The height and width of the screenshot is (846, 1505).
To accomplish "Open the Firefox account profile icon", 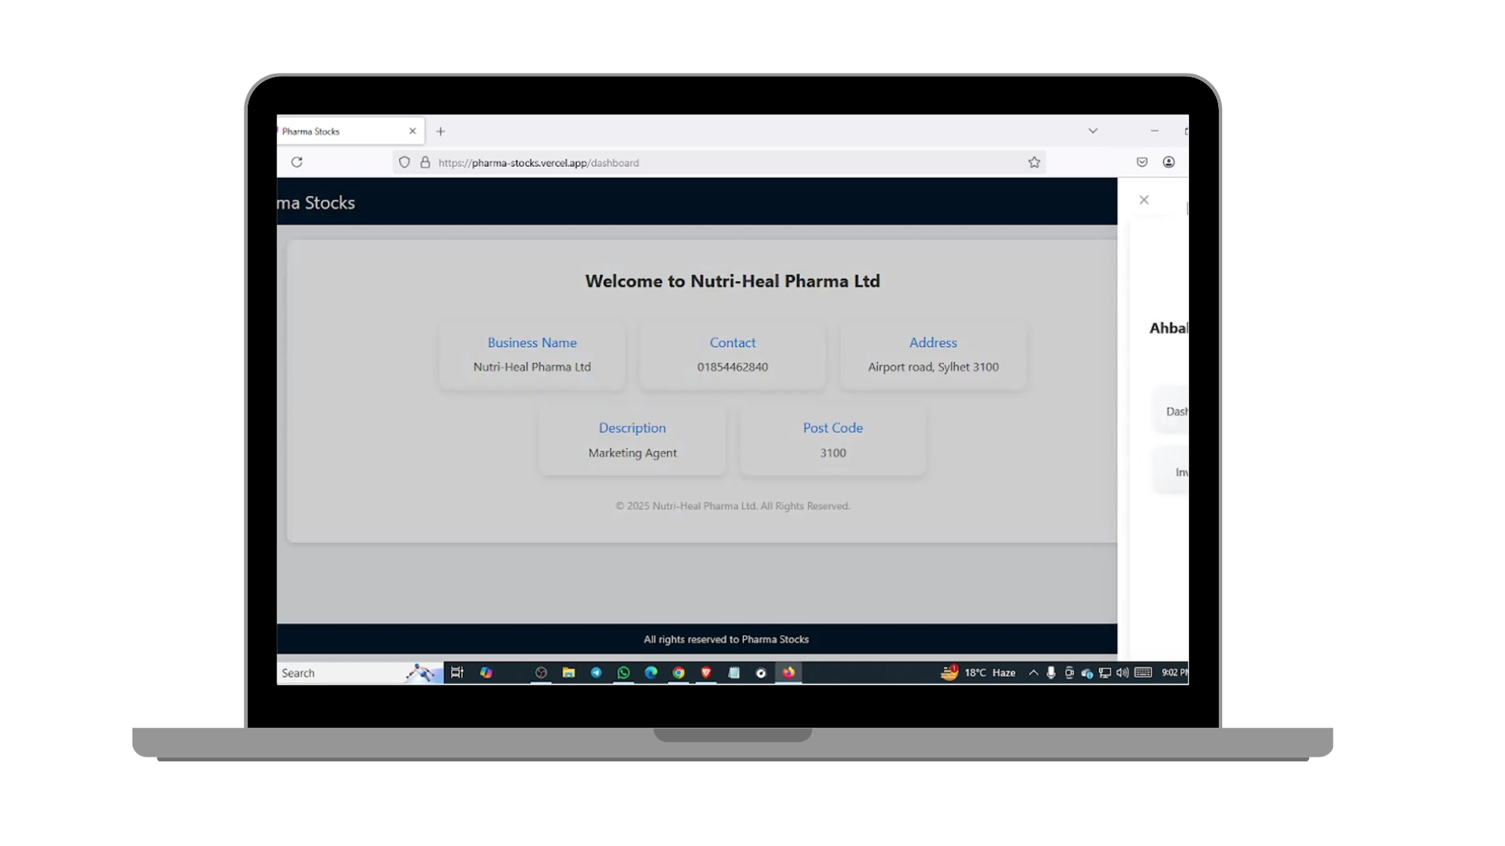I will point(1169,162).
